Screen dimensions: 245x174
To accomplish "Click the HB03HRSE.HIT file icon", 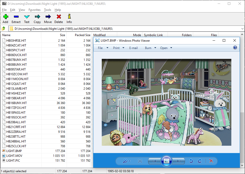I will click(x=4, y=41).
